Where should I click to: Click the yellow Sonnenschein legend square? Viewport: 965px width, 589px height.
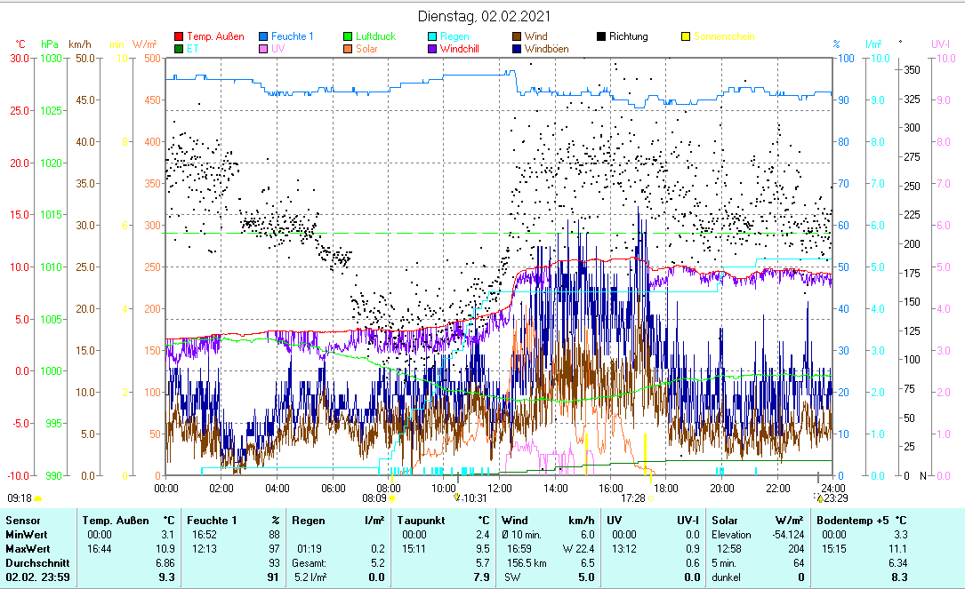[686, 37]
